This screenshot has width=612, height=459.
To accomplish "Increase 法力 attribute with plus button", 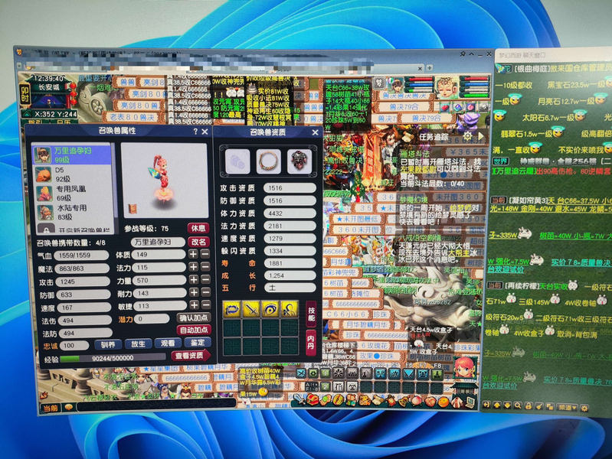I will 194,267.
